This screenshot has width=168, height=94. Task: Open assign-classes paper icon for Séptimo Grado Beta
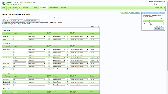point(49,82)
